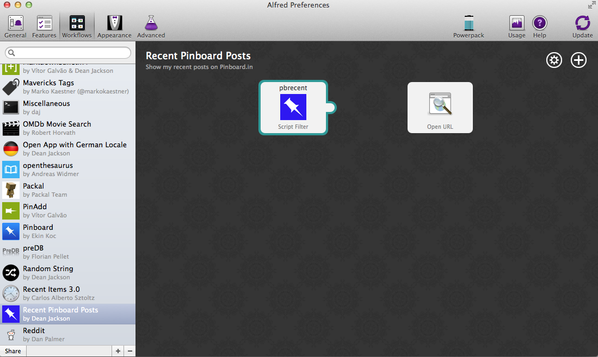Click the Miscellaneous terminal icon
Viewport: 598px width, 357px height.
(11, 108)
